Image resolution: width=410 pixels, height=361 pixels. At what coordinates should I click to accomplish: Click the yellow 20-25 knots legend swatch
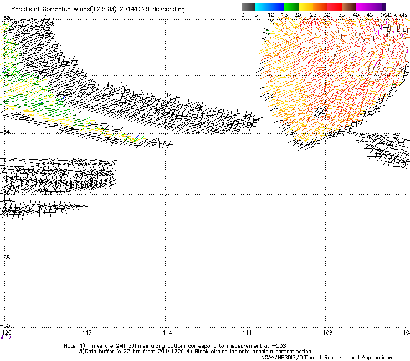[x=306, y=7]
